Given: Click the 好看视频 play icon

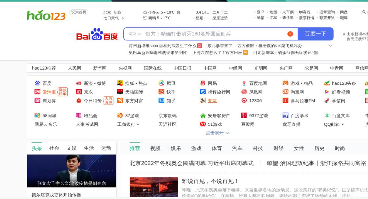Looking at the screenshot, I should pyautogui.click(x=327, y=92).
